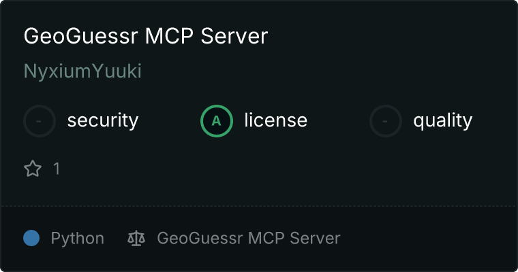Viewport: 518px width, 272px height.
Task: Click the dash inside the security badge
Action: (x=39, y=121)
